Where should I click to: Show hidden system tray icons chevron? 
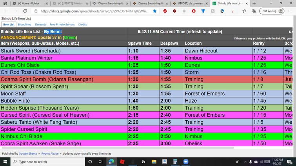coord(245,162)
